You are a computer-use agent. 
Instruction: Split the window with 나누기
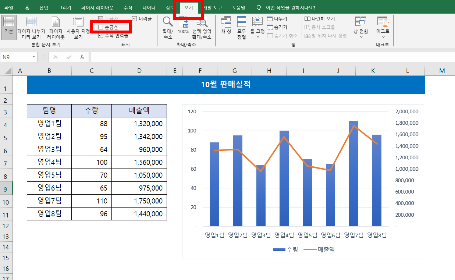[x=277, y=19]
